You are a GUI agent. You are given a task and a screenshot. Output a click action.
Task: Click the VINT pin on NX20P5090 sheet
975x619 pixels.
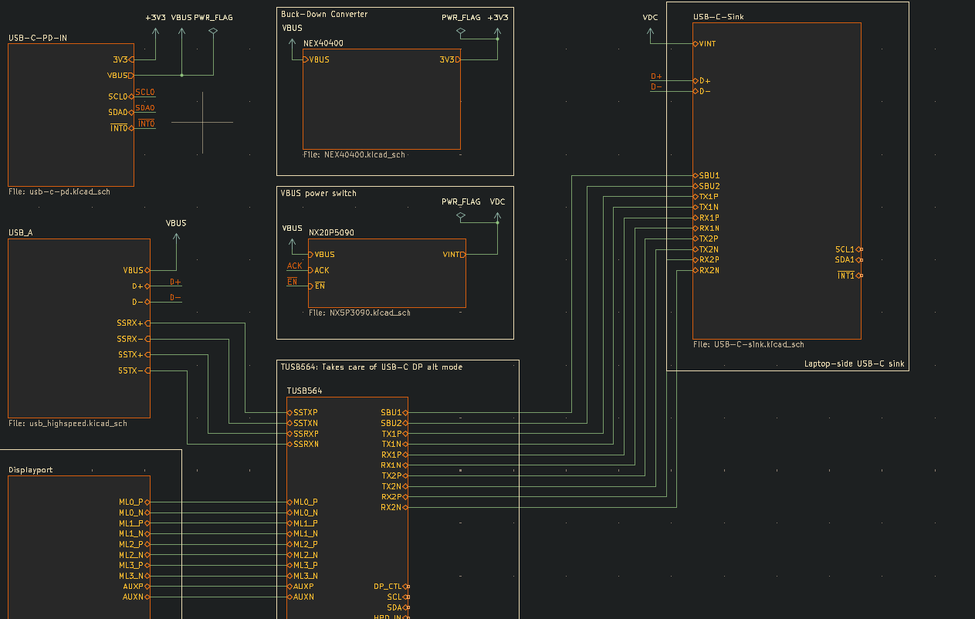(x=454, y=254)
